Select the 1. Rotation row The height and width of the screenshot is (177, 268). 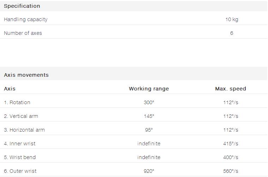(x=17, y=102)
